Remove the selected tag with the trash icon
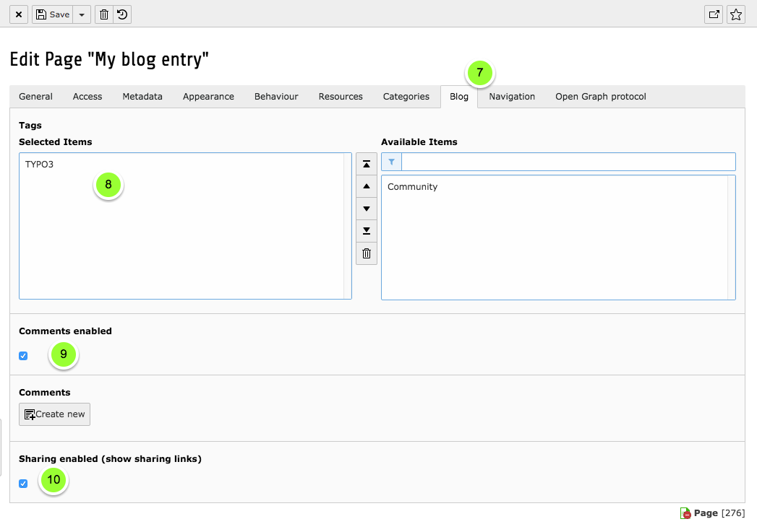The image size is (757, 532). point(367,253)
